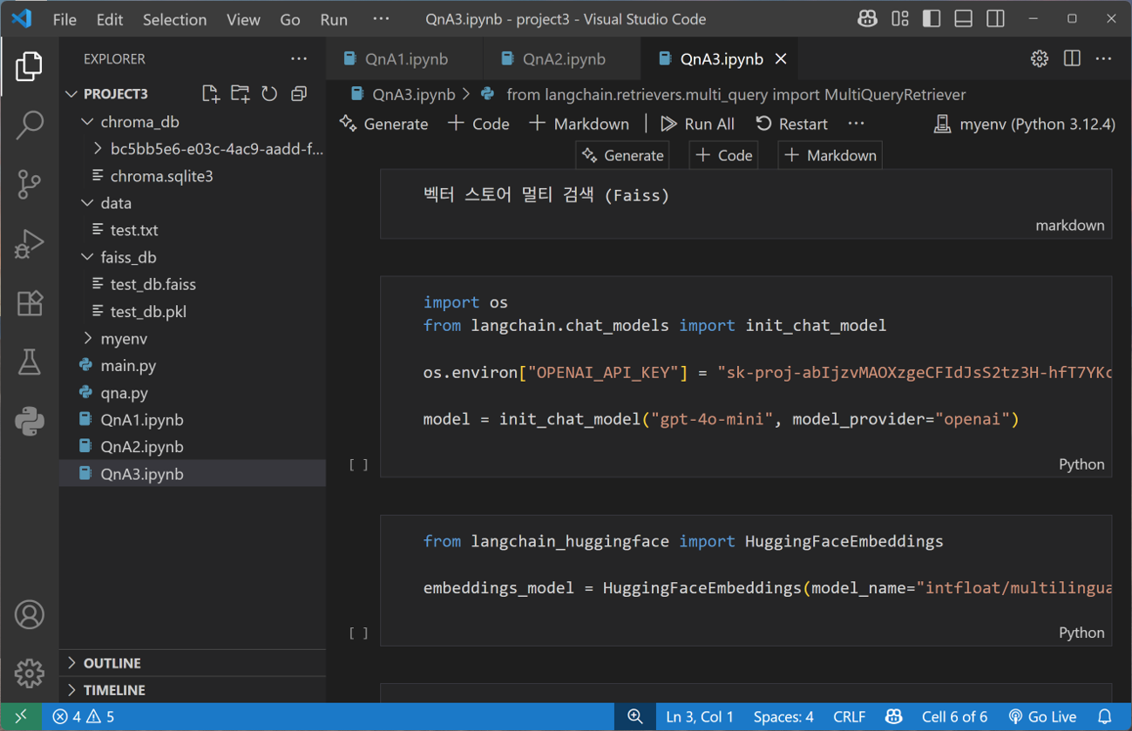This screenshot has height=731, width=1132.
Task: Open Manage gear in activity bar
Action: click(29, 673)
